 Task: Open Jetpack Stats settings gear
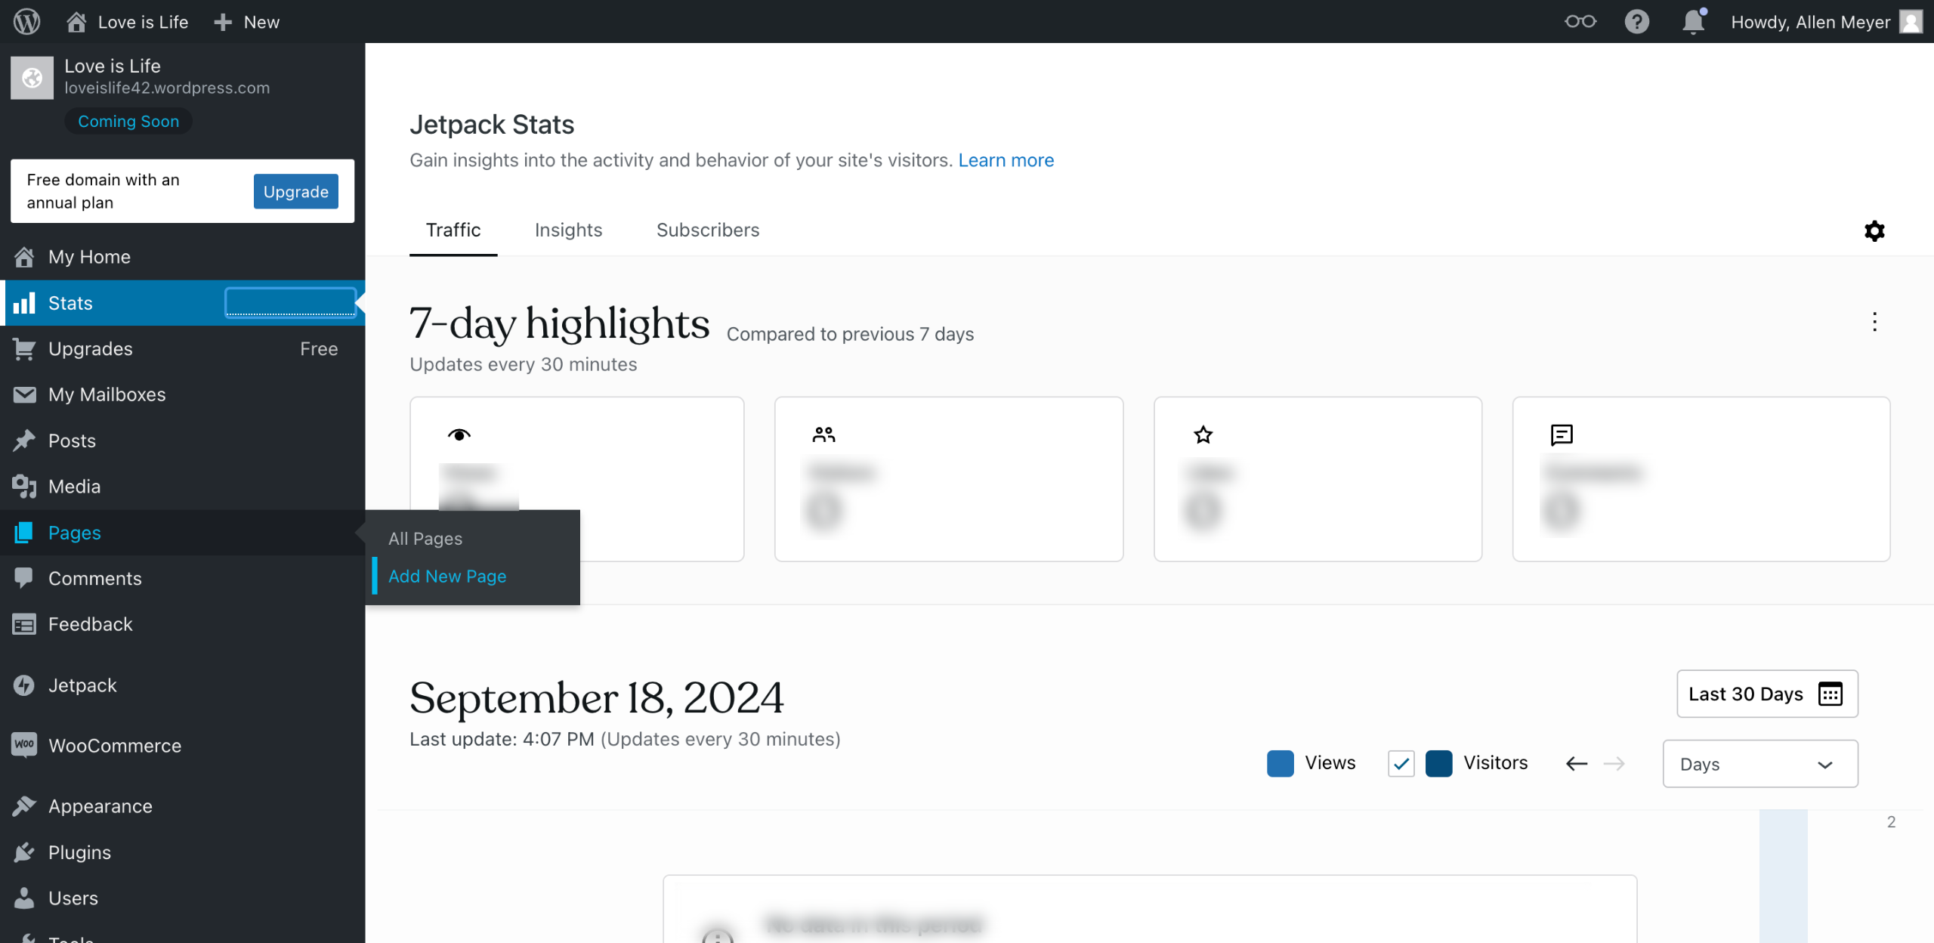[x=1874, y=230]
